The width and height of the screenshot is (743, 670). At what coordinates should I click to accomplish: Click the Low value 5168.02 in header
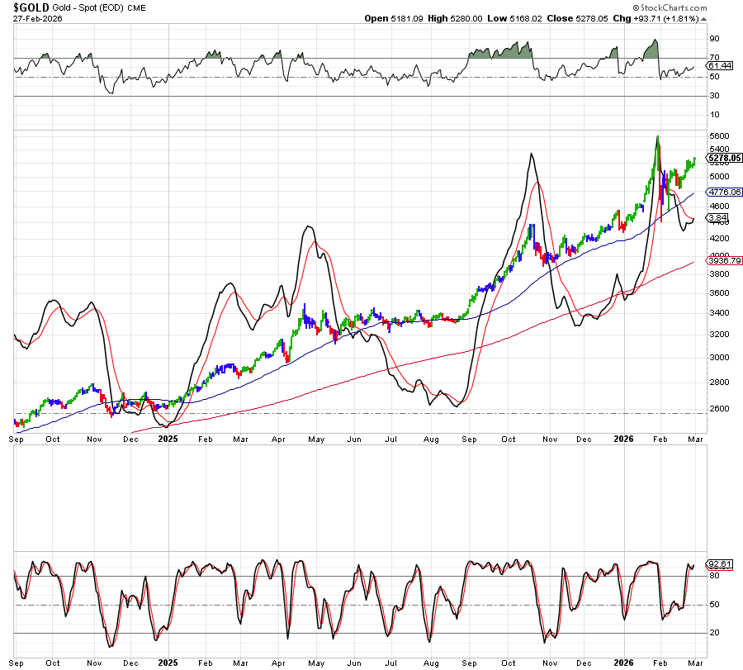pos(529,18)
